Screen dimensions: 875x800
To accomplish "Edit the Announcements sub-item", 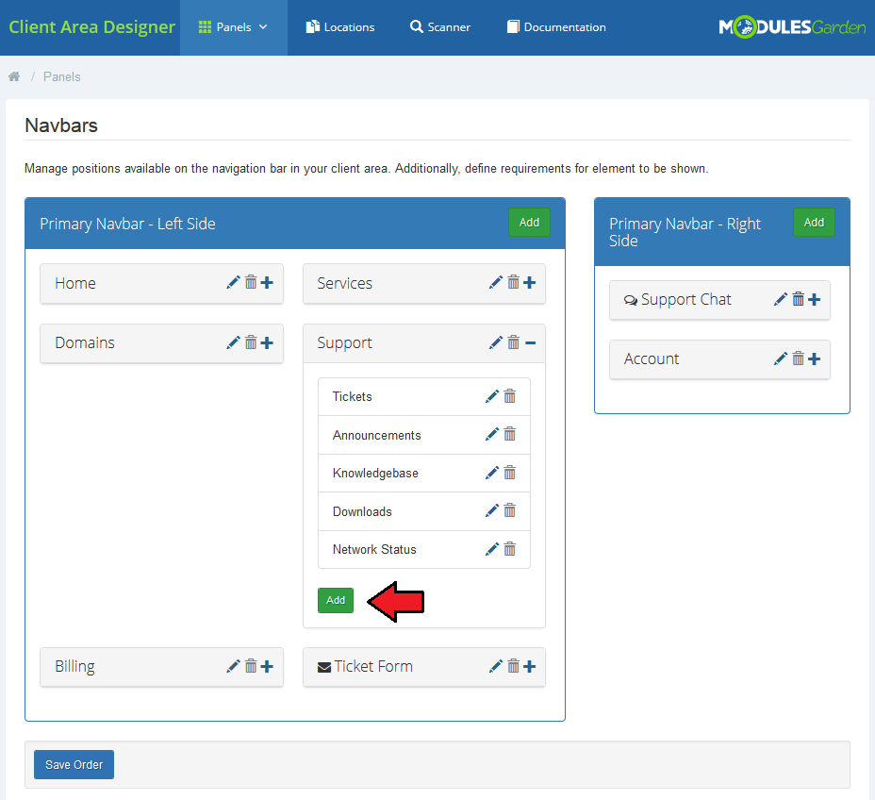I will tap(492, 434).
